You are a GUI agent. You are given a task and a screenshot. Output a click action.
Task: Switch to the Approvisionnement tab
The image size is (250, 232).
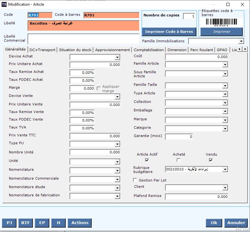click(113, 50)
